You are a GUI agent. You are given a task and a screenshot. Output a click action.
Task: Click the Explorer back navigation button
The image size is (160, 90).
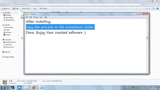(2, 4)
